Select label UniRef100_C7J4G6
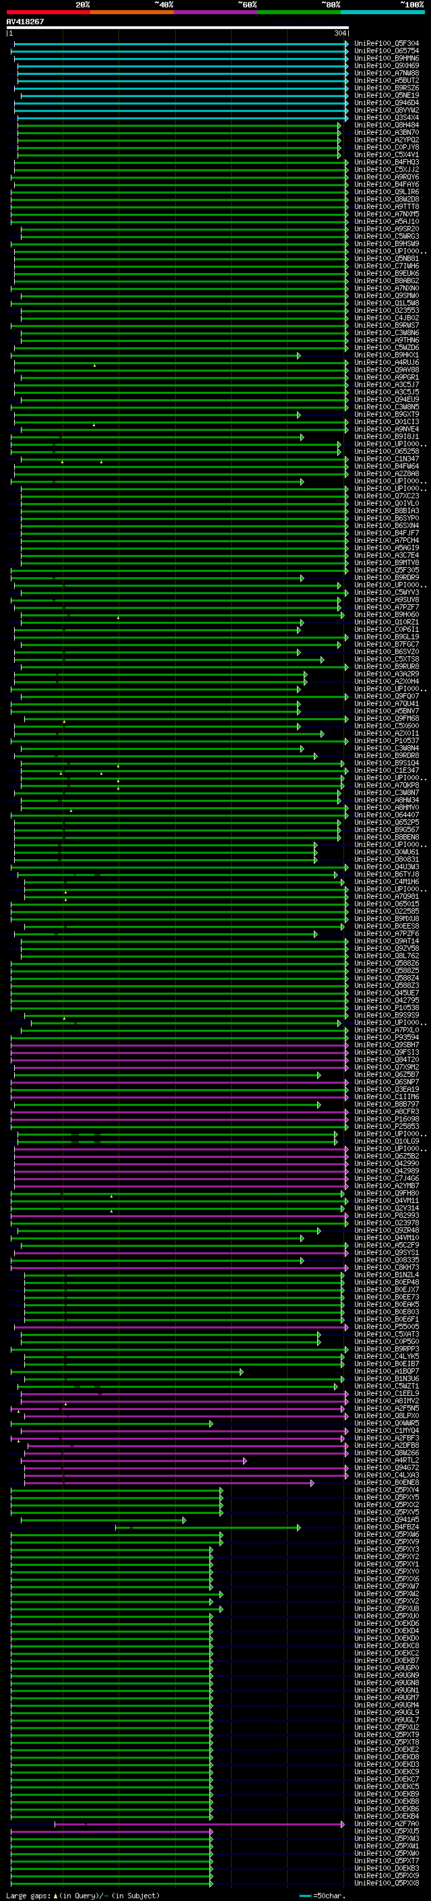431x1901 pixels. [387, 1179]
